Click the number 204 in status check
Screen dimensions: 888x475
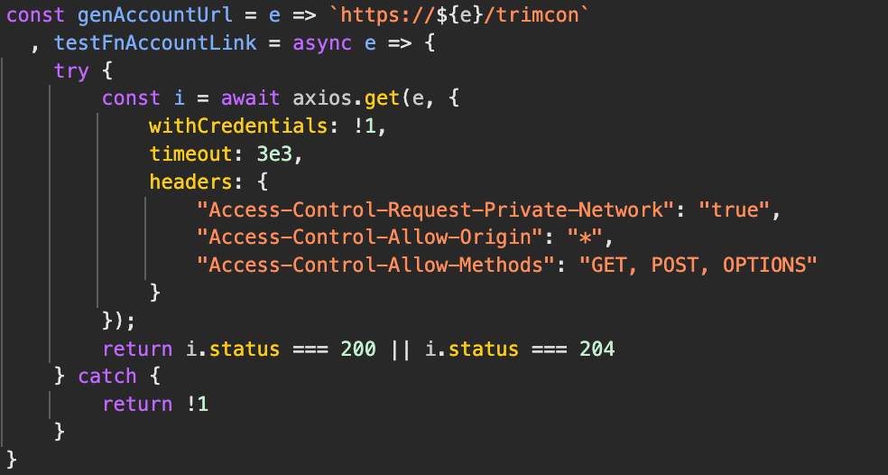597,349
